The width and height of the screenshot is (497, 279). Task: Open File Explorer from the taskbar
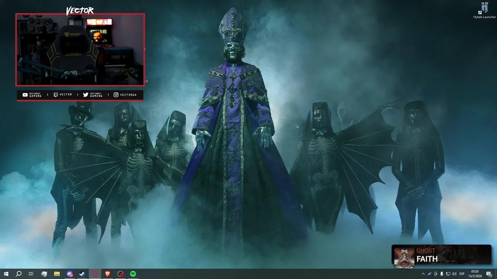point(57,274)
